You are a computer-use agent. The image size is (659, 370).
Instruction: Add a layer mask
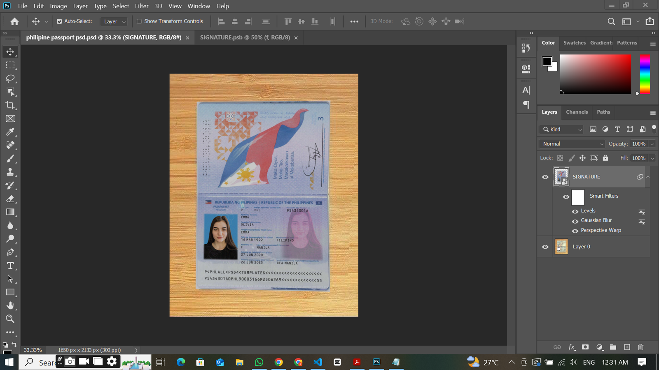tap(585, 347)
